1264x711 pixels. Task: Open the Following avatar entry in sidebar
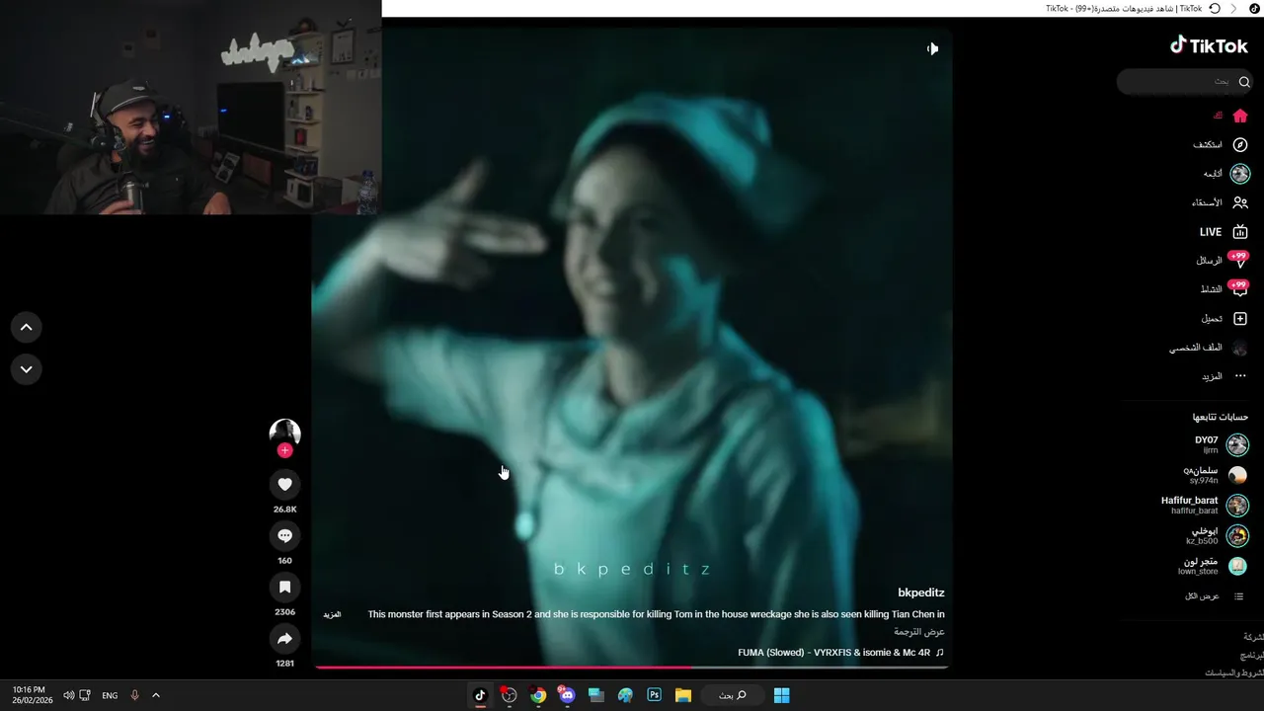1240,174
